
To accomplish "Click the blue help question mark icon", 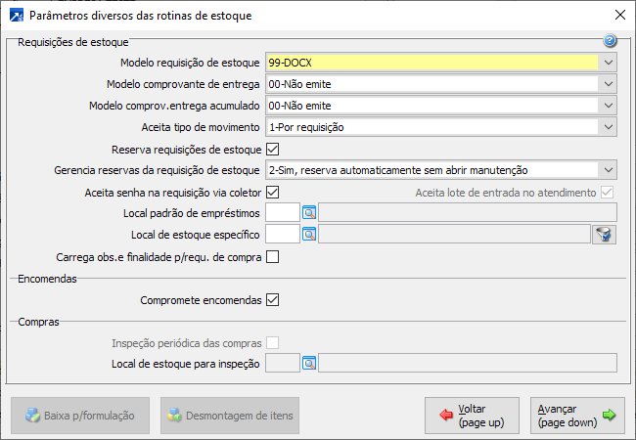I will click(x=610, y=40).
